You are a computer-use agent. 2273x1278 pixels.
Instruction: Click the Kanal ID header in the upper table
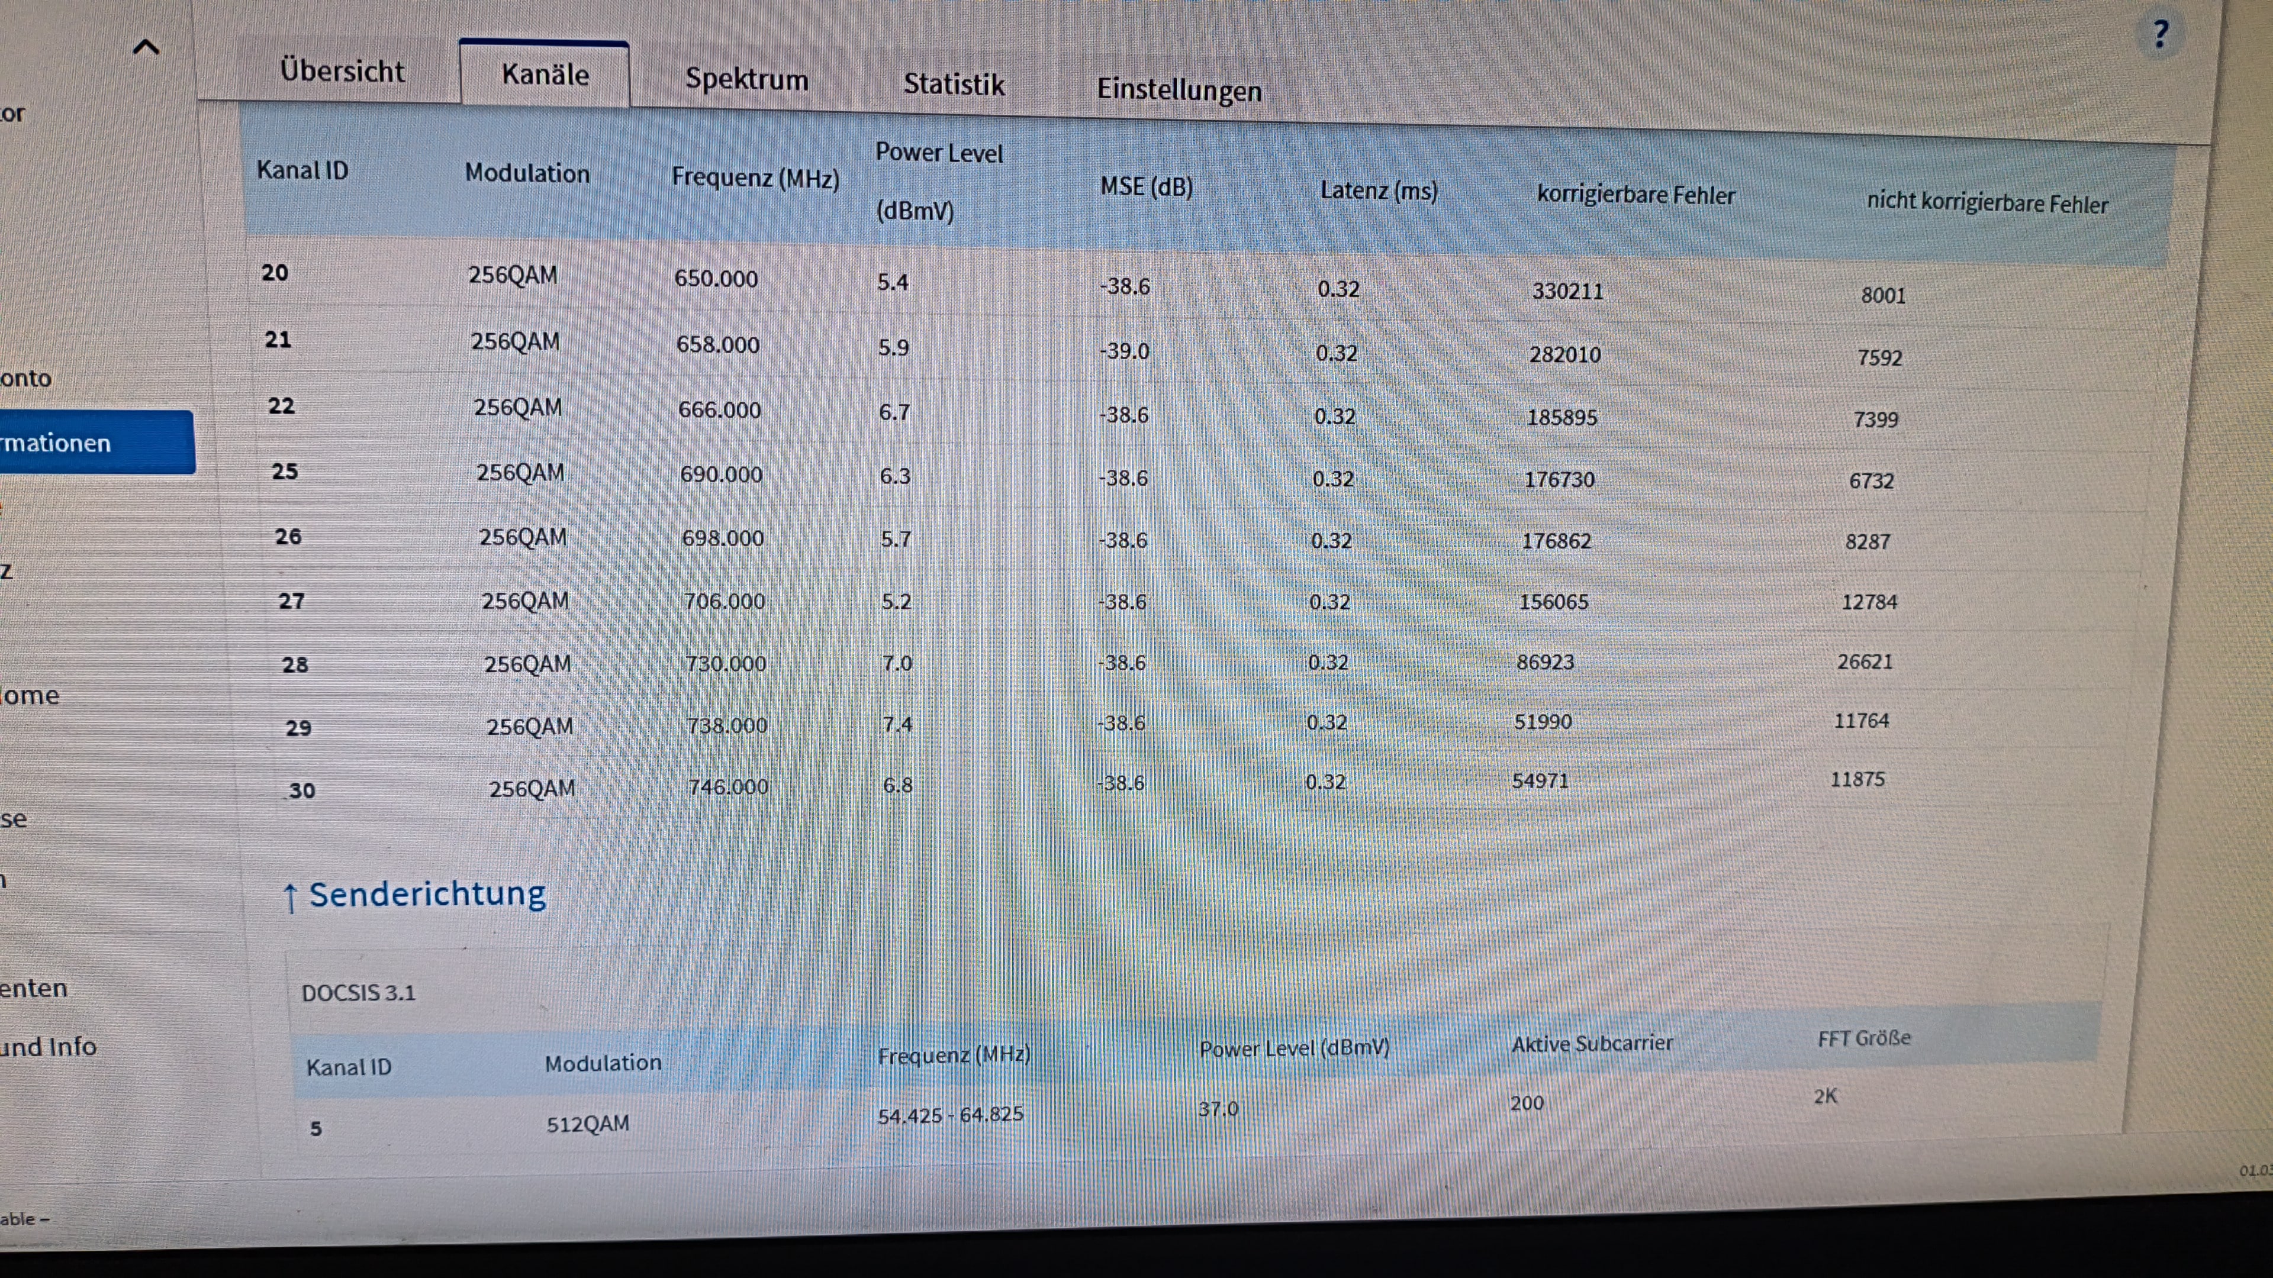point(302,170)
